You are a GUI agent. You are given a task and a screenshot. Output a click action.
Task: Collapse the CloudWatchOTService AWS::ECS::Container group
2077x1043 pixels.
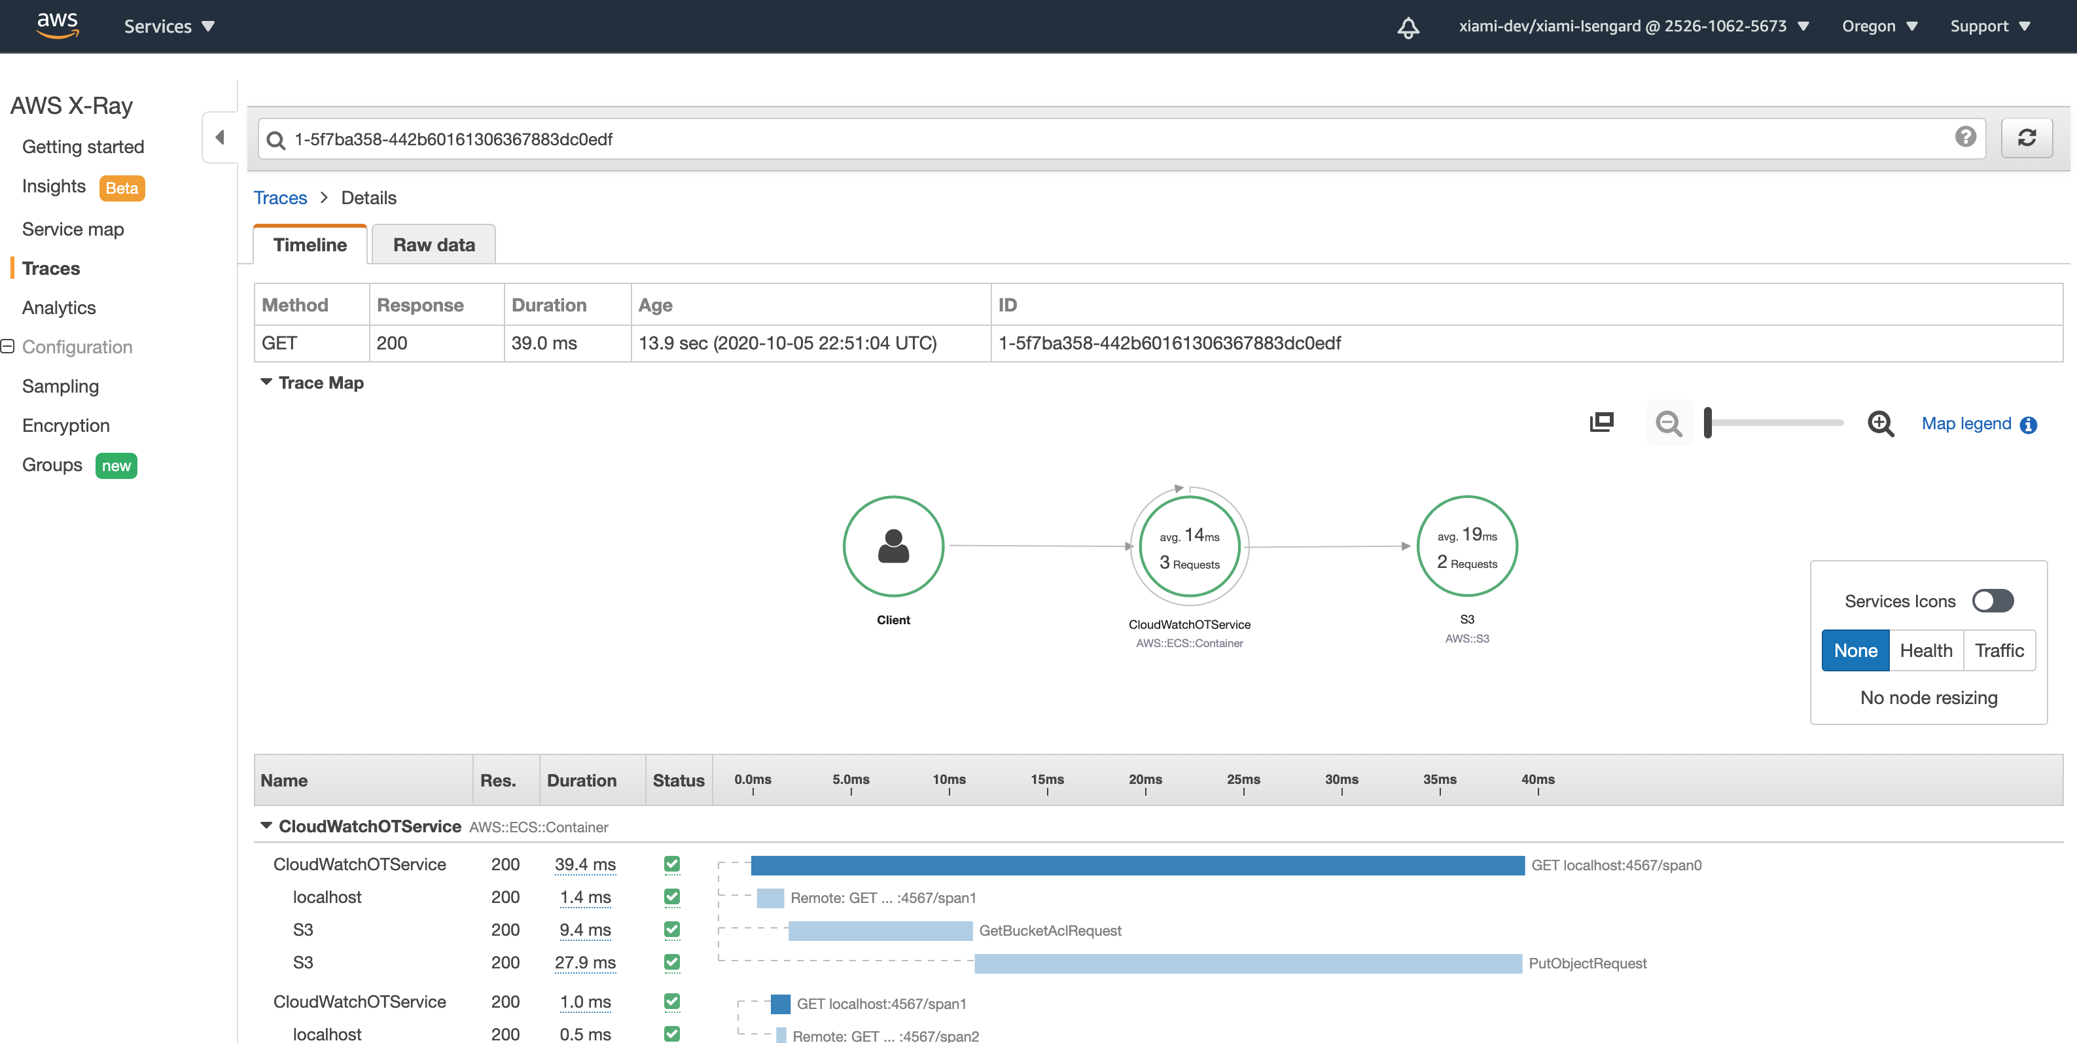point(266,825)
